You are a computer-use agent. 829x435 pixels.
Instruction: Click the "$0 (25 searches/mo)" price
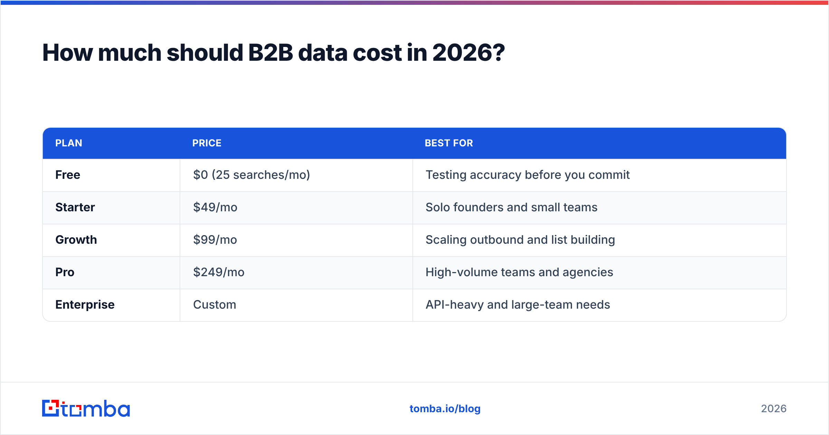click(x=251, y=175)
